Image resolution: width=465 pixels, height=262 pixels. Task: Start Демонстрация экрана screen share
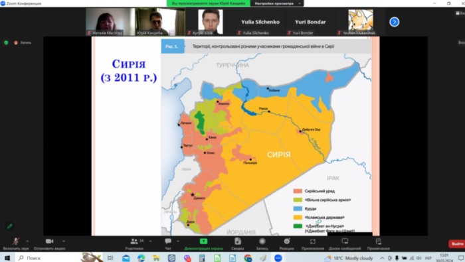(203, 244)
